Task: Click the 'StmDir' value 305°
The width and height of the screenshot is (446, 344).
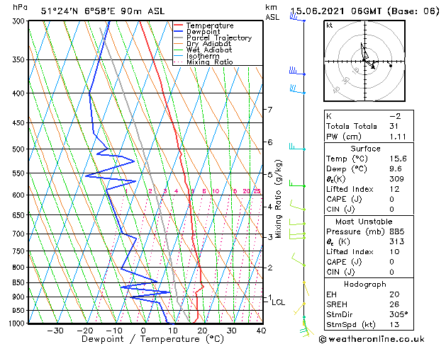Action: pyautogui.click(x=398, y=314)
